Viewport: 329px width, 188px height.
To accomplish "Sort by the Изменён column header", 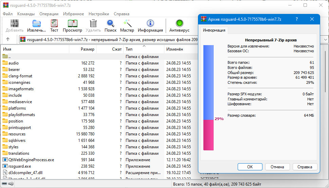I will [181, 49].
